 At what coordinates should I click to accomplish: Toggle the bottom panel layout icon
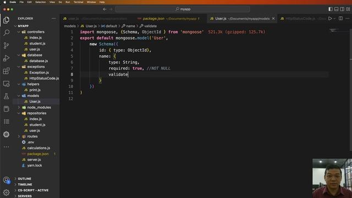336,9
